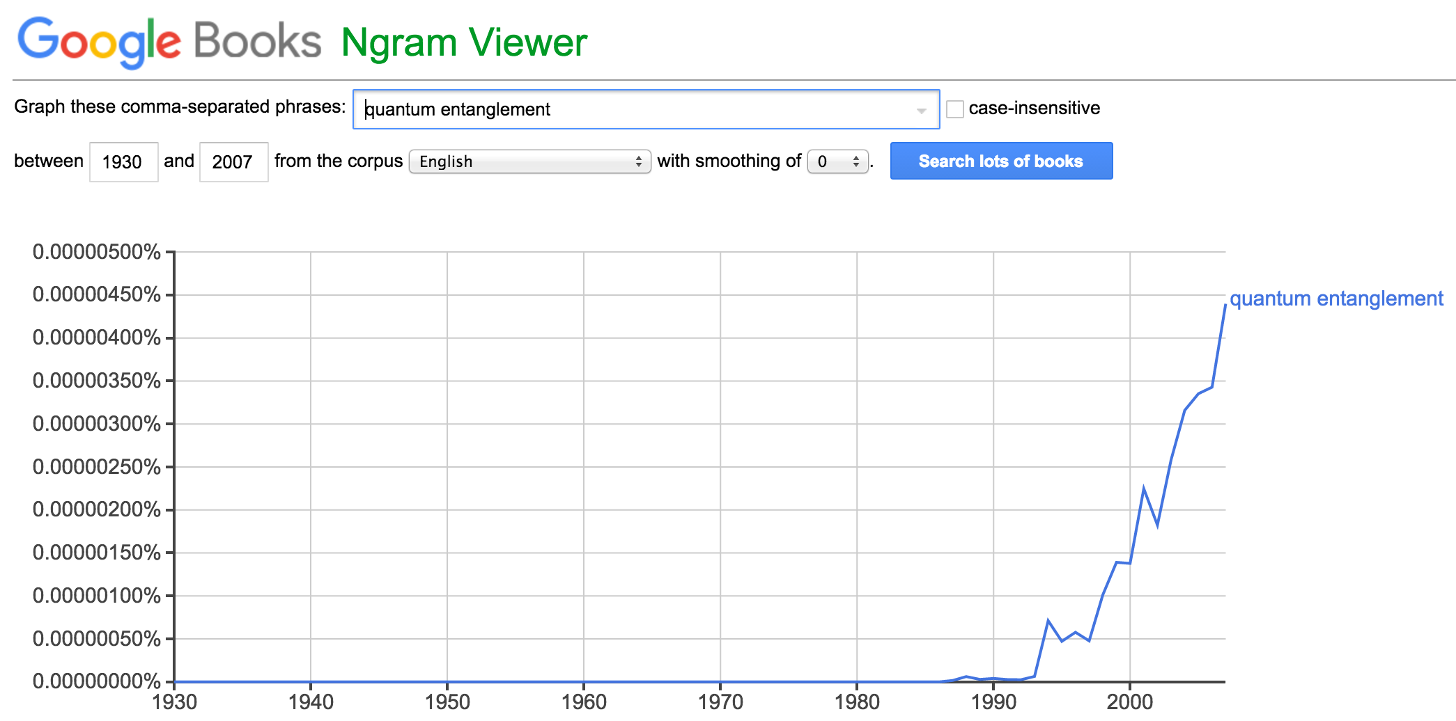The height and width of the screenshot is (721, 1456).
Task: Click the start year field showing 1930
Action: (123, 162)
